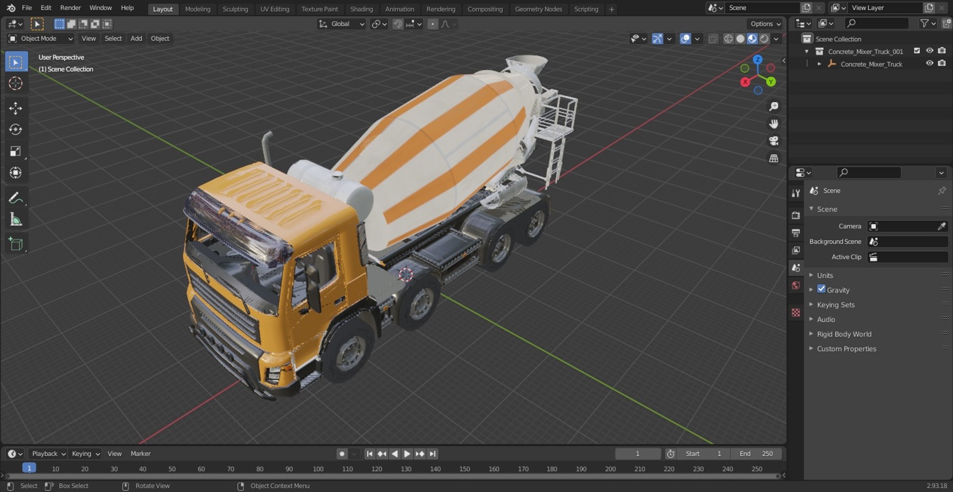The height and width of the screenshot is (492, 953).
Task: Select the Annotate tool
Action: [16, 198]
